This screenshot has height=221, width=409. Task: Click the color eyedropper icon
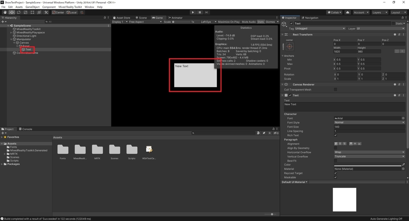point(404,165)
